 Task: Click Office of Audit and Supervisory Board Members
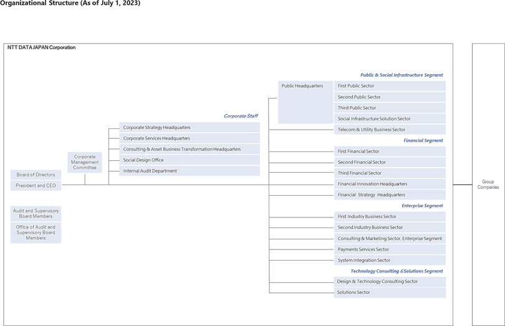coord(36,233)
